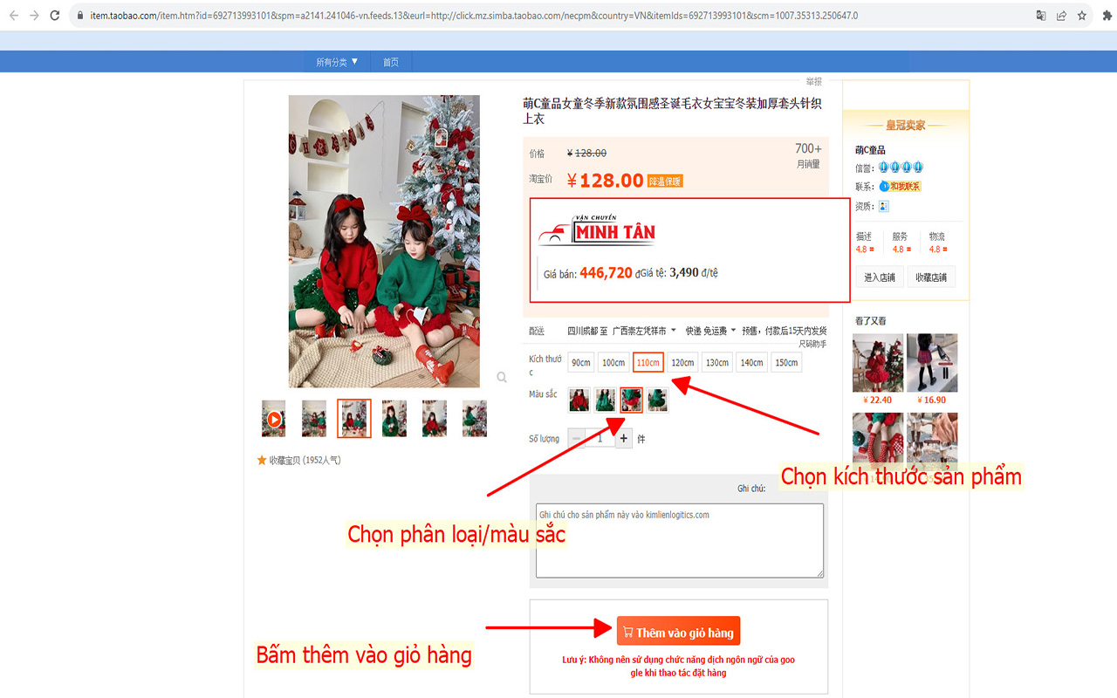The image size is (1117, 698).
Task: Click the magnifier zoom icon beside main image
Action: click(x=502, y=377)
